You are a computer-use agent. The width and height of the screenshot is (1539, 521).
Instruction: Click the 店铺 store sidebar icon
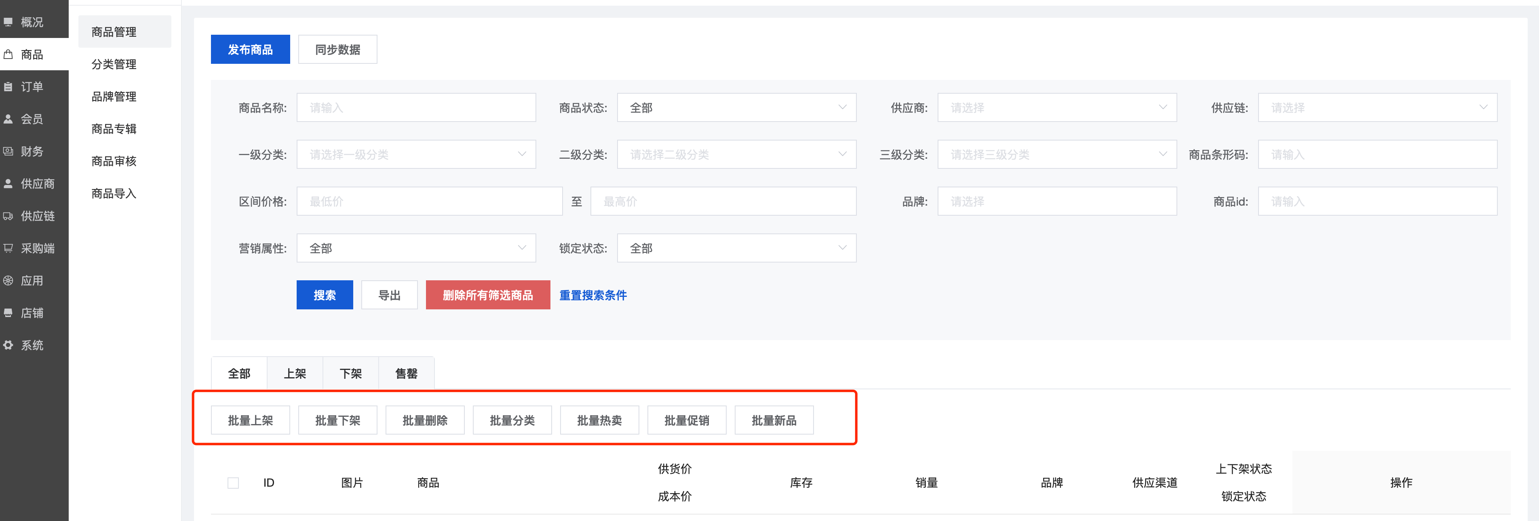point(8,313)
